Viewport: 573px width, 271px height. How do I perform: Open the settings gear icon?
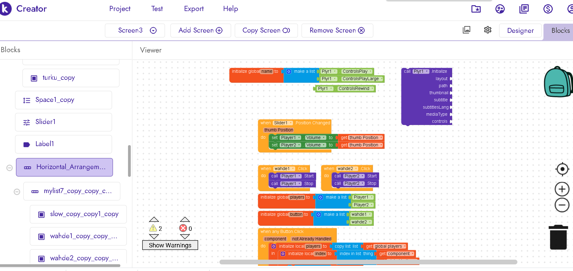pos(487,30)
